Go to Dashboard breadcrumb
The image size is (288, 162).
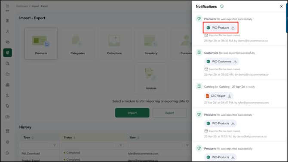tap(21, 6)
